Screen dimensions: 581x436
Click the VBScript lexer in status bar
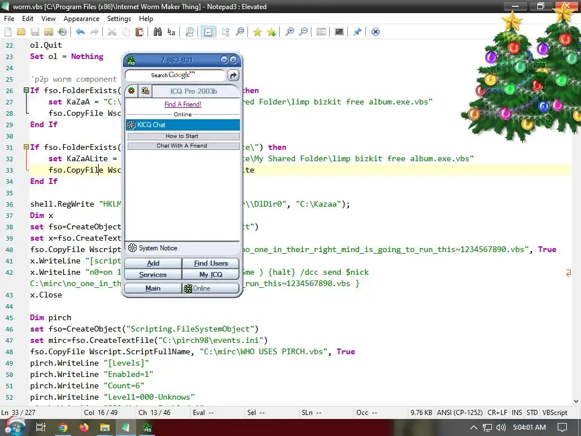pyautogui.click(x=555, y=413)
